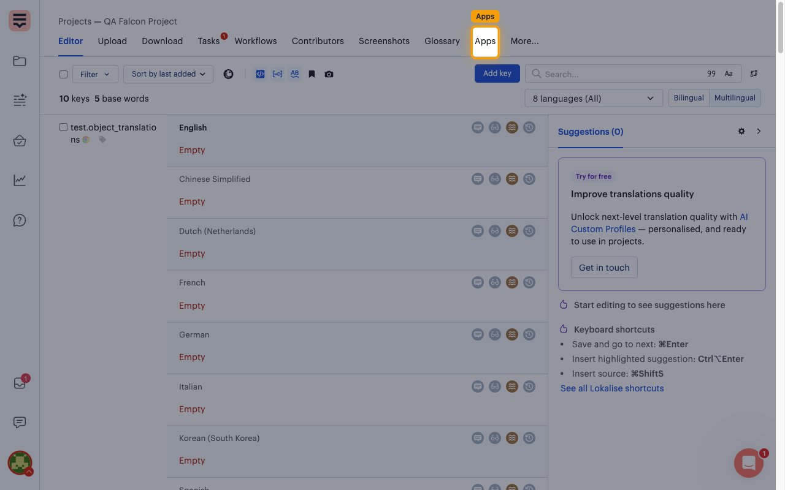Image resolution: width=785 pixels, height=490 pixels.
Task: Open the Tasks tab
Action: click(x=209, y=41)
